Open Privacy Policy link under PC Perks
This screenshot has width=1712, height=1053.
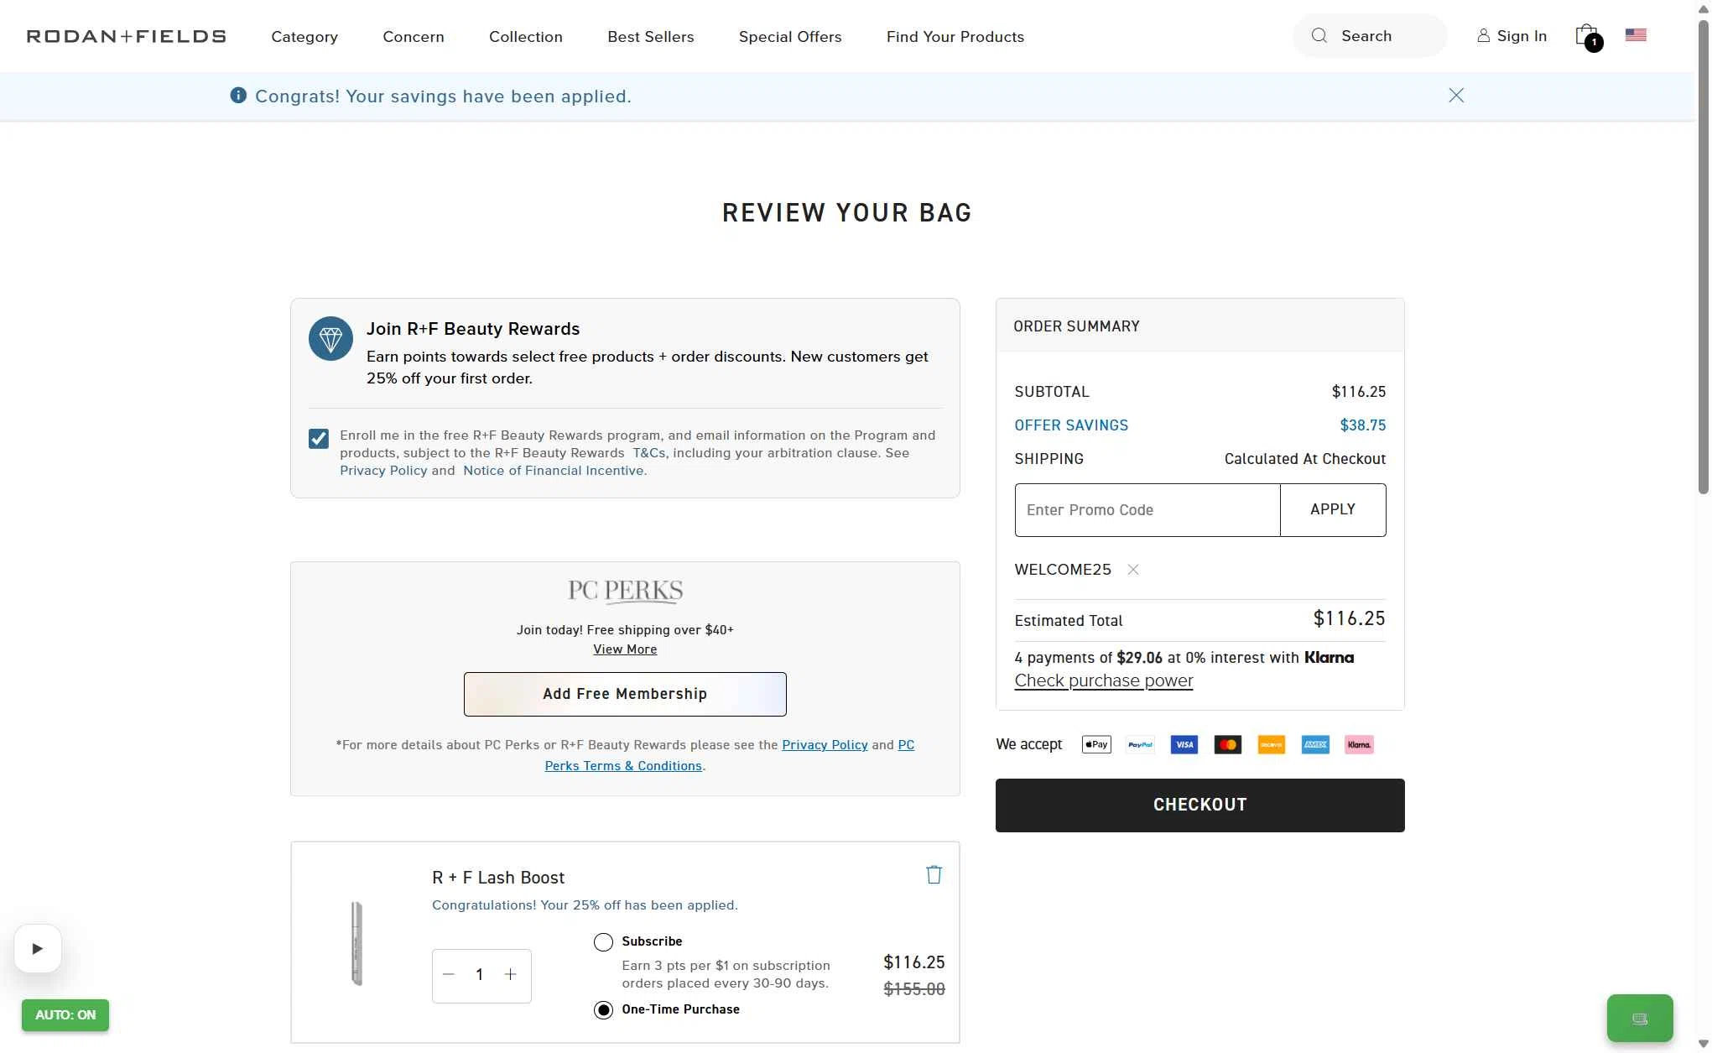[825, 745]
